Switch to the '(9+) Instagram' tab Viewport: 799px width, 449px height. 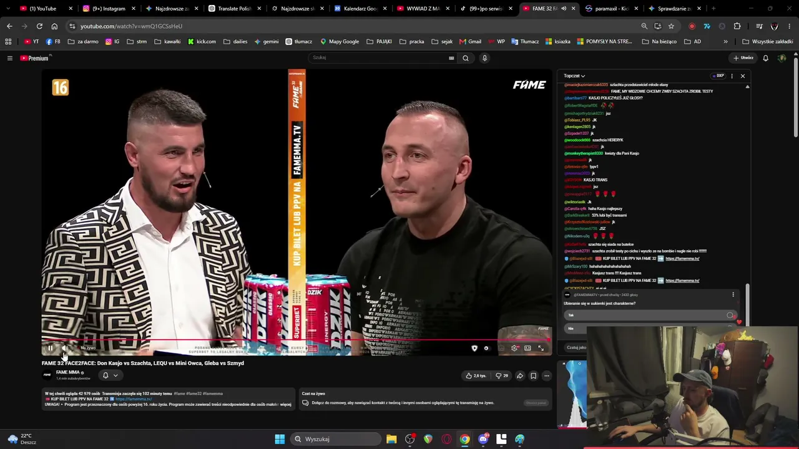coord(109,9)
